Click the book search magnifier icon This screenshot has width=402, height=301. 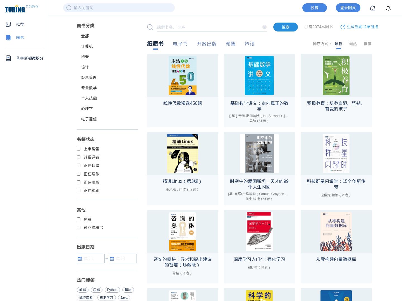(x=150, y=27)
